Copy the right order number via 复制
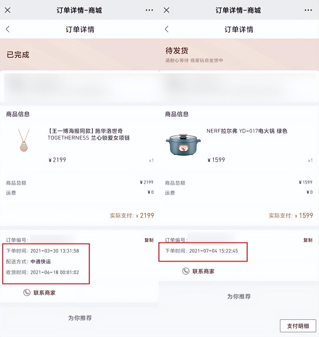Viewport: 319px width, 337px height. click(x=308, y=240)
